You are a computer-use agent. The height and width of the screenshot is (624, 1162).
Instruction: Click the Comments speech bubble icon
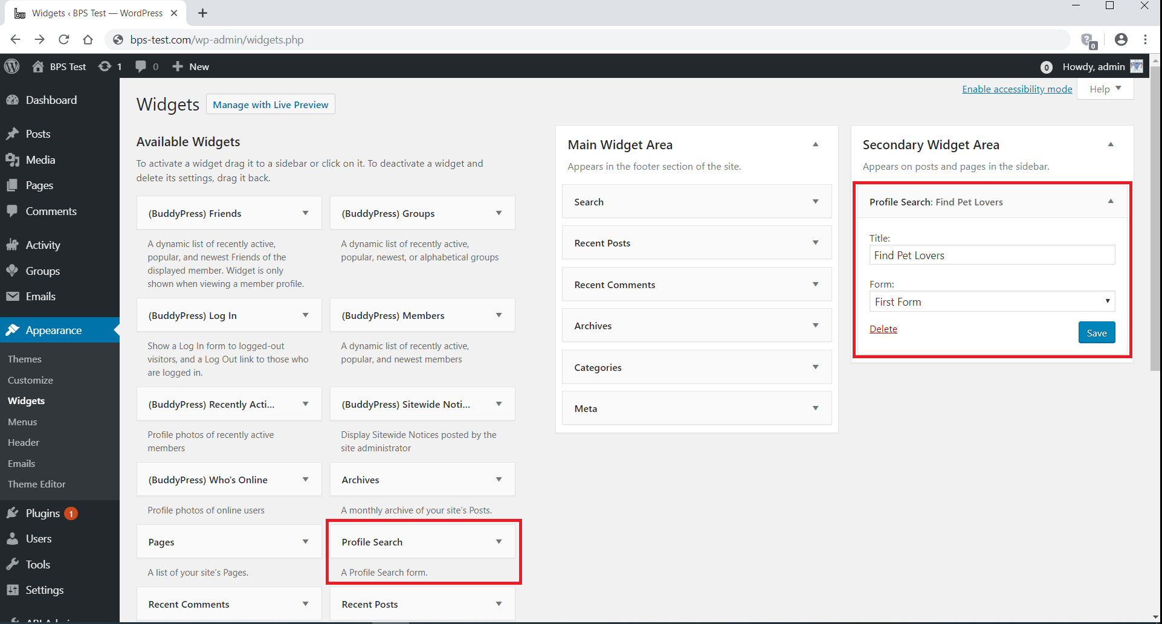pos(13,211)
